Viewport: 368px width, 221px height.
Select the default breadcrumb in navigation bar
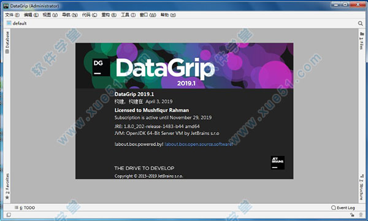17,23
